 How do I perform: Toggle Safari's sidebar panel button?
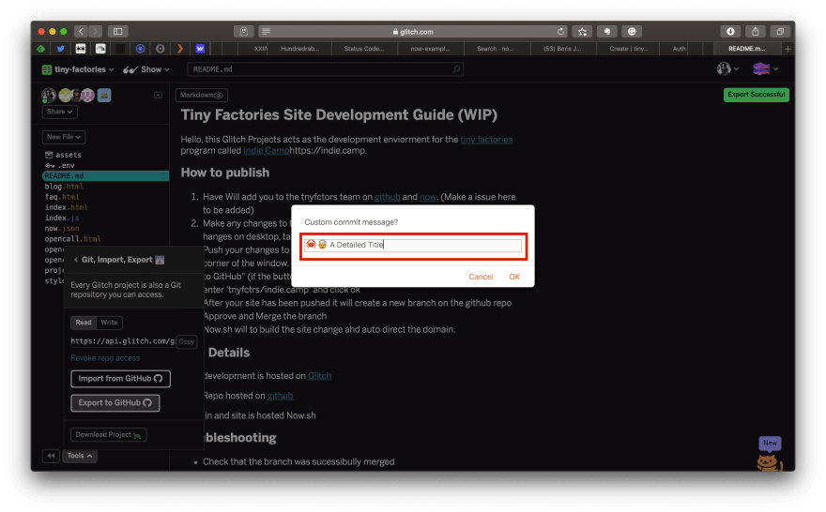point(118,32)
